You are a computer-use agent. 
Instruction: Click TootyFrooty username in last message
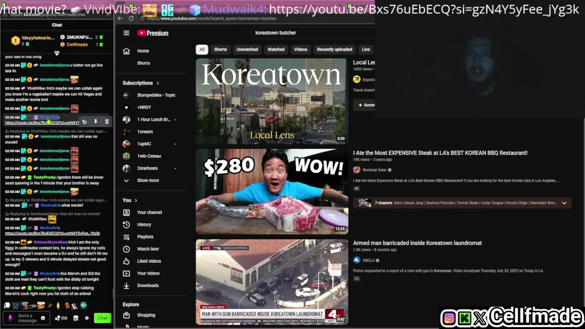tap(45, 288)
